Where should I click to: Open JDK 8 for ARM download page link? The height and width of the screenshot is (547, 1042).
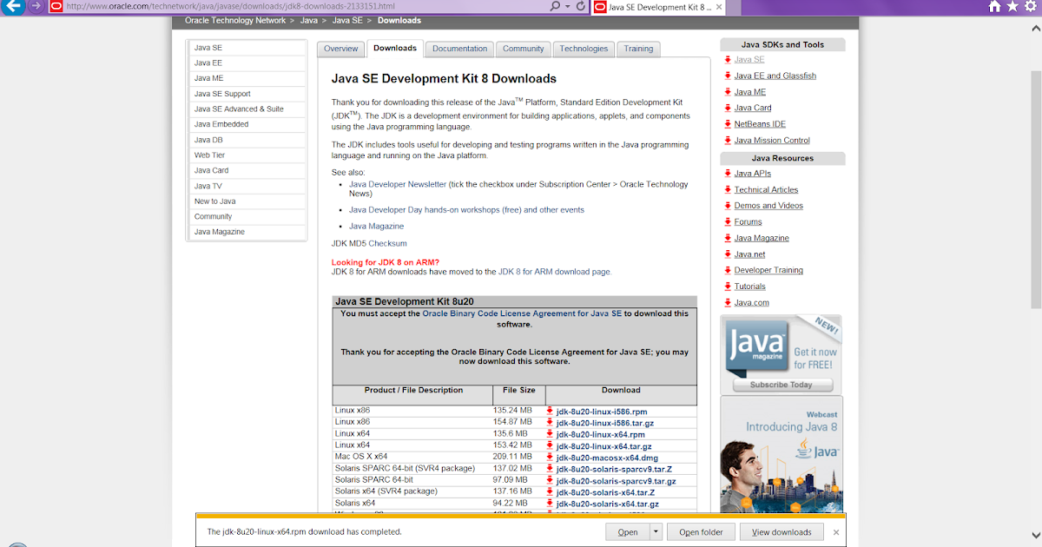554,272
